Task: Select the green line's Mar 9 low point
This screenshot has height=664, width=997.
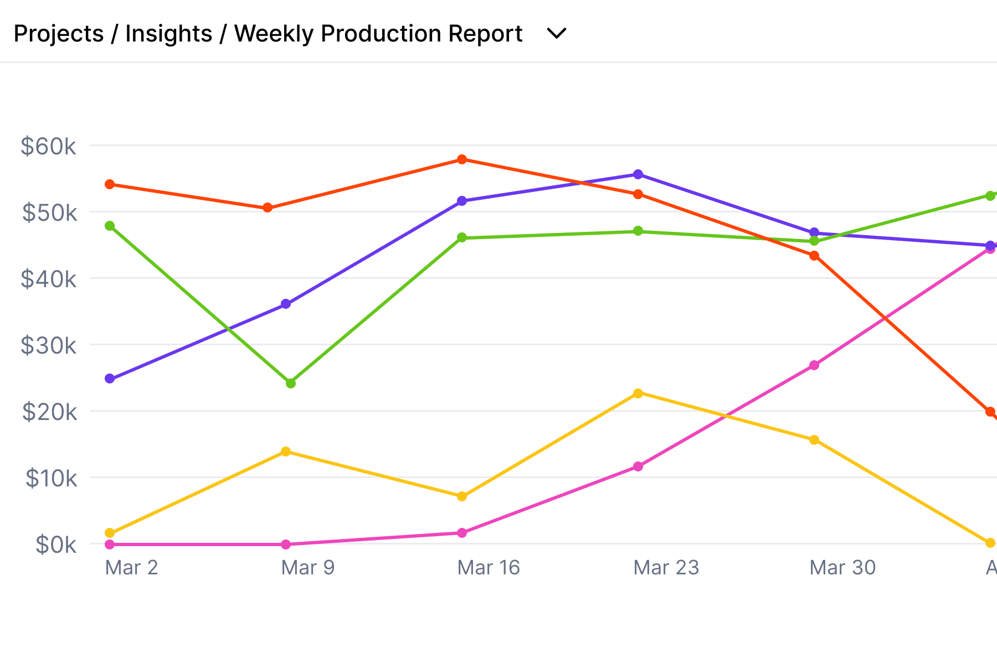Action: point(291,383)
